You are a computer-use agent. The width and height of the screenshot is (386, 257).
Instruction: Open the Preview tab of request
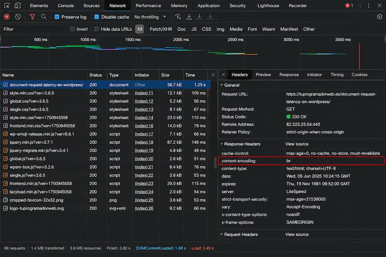[263, 75]
